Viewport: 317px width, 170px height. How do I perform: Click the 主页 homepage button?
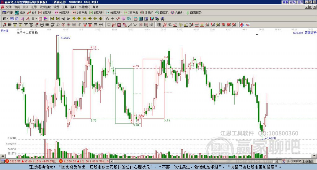click(x=300, y=2)
